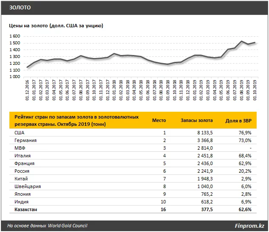269x232 pixels.
Task: Select the 01.10.2019 date on the x-axis
Action: pyautogui.click(x=255, y=90)
